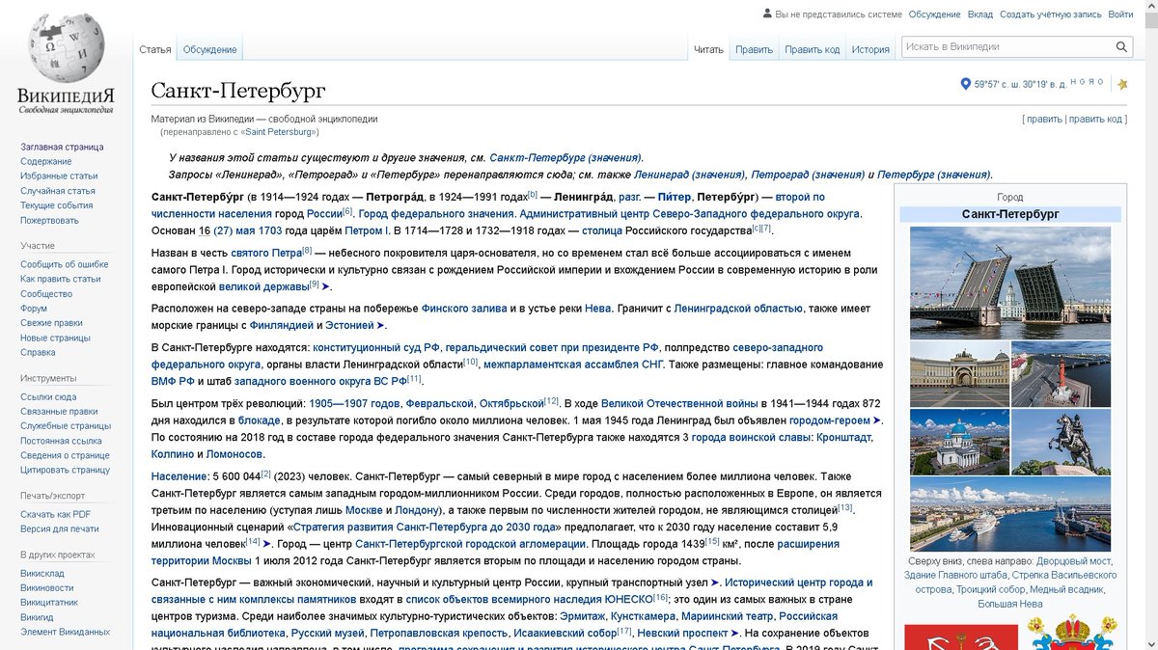Click the search magnifier icon
1158x650 pixels.
[x=1121, y=46]
